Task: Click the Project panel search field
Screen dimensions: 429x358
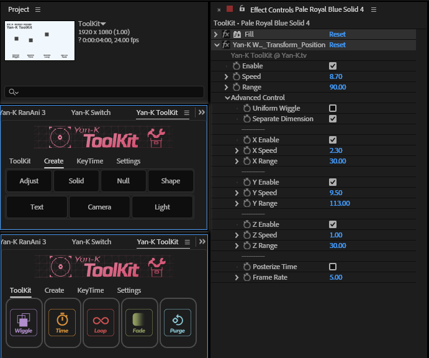Action: [x=104, y=92]
